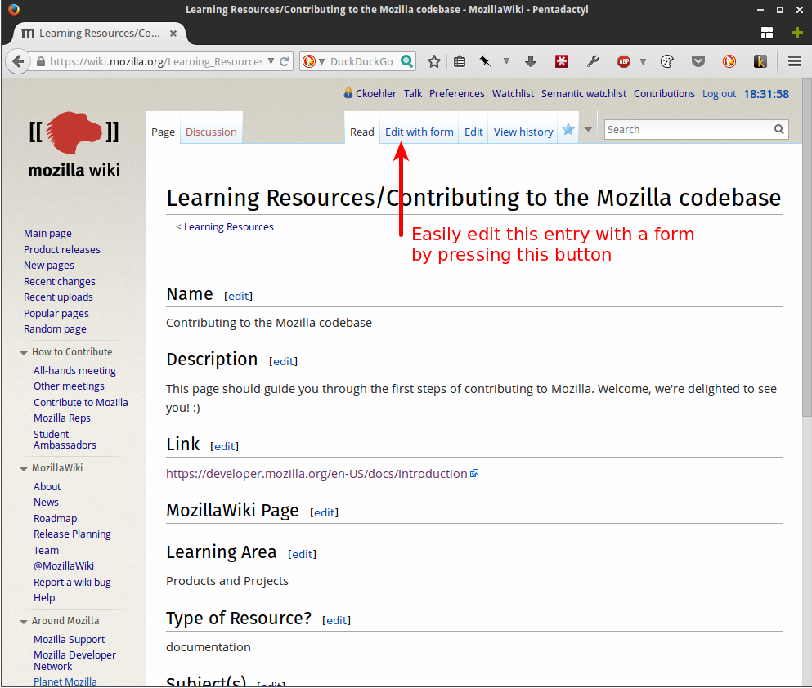Viewport: 812px width, 688px height.
Task: Open the Edit with form tab
Action: [419, 132]
